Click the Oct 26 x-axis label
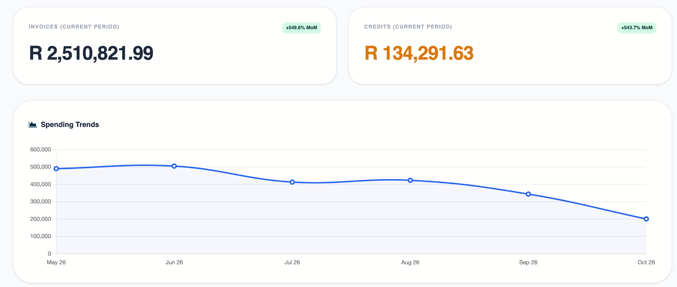677x287 pixels. [x=646, y=262]
